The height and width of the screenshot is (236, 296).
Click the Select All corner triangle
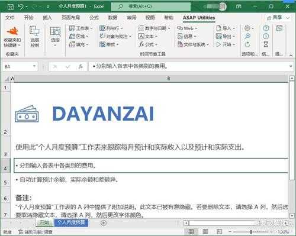tap(7, 79)
